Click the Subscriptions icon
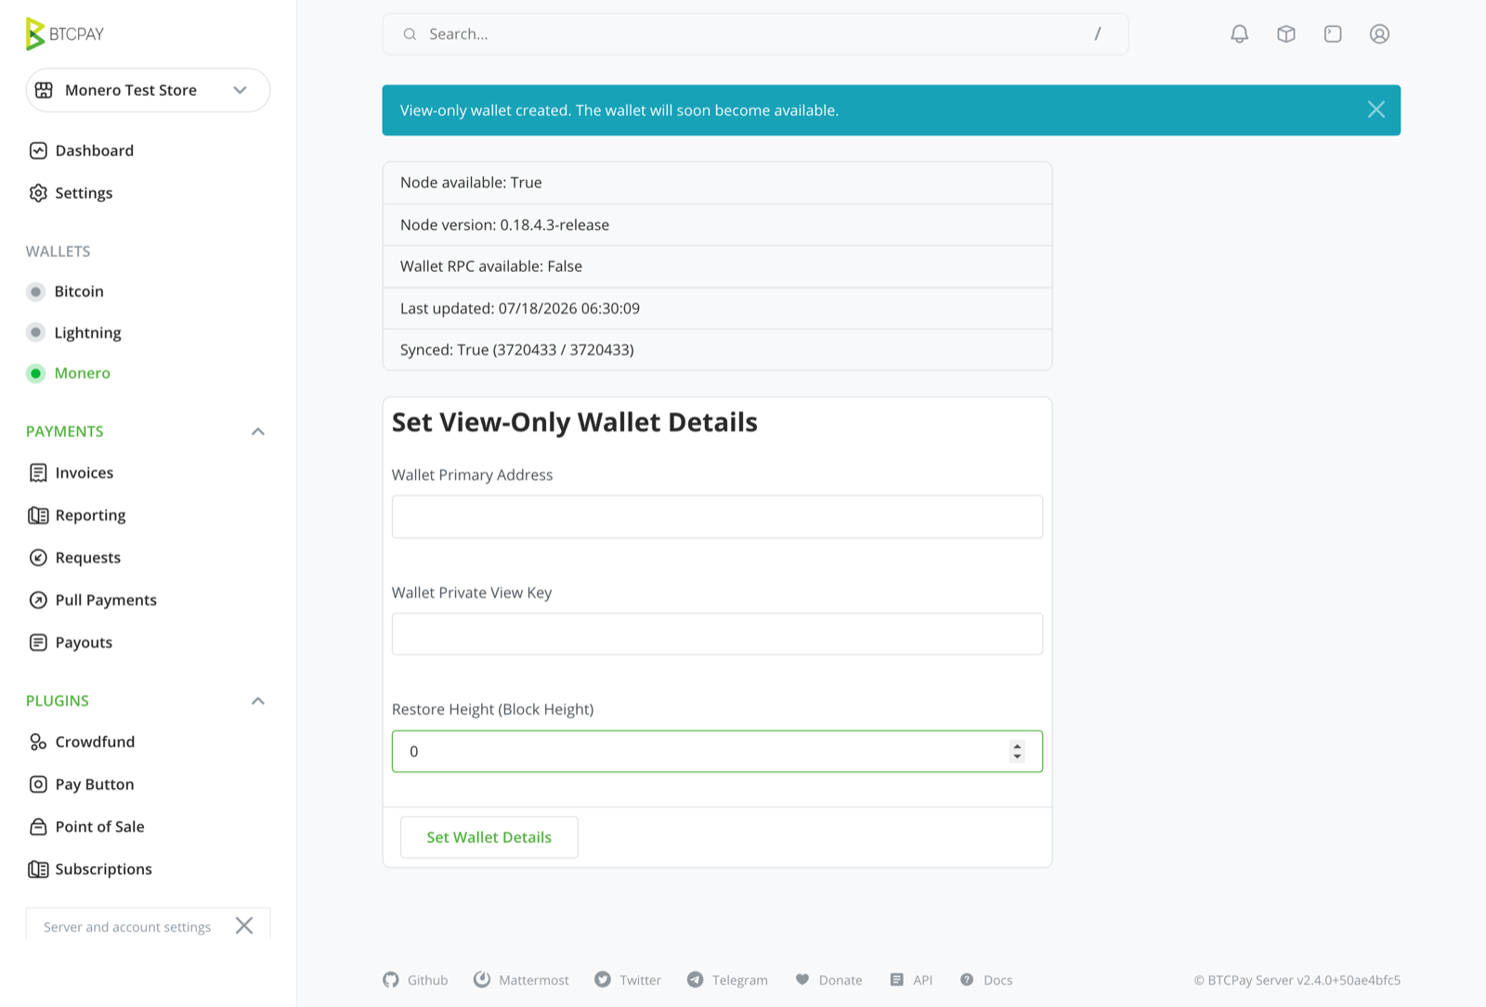The image size is (1486, 1007). pyautogui.click(x=38, y=869)
